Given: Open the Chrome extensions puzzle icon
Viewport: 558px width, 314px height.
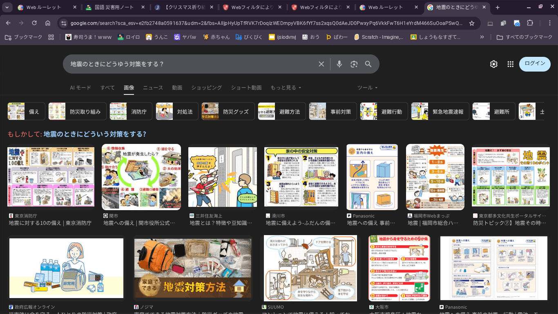Looking at the screenshot, I should (x=530, y=23).
